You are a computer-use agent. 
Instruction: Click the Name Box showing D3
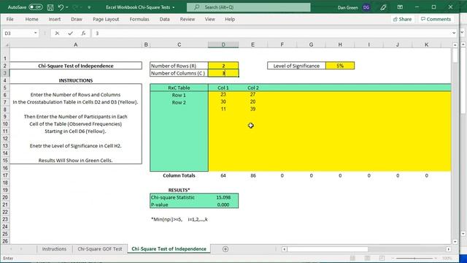coord(18,33)
